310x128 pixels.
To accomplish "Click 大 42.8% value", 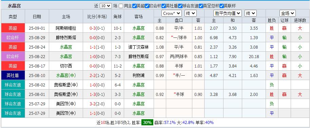I will (x=188, y=123).
